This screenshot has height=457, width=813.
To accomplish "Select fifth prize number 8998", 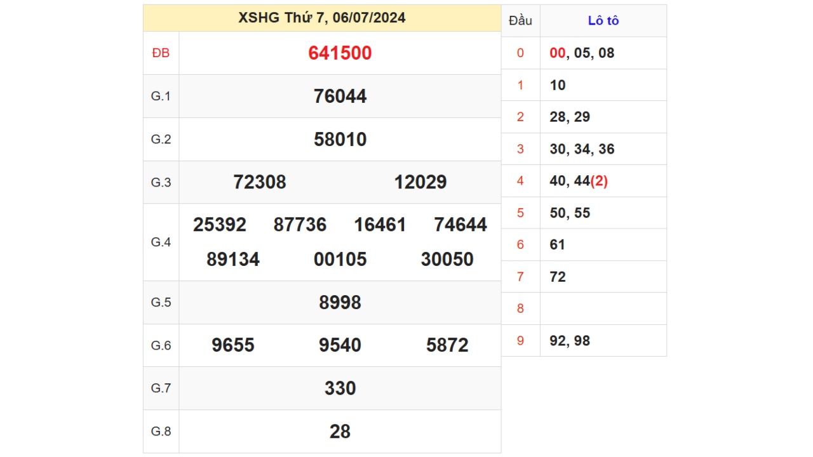I will click(340, 303).
